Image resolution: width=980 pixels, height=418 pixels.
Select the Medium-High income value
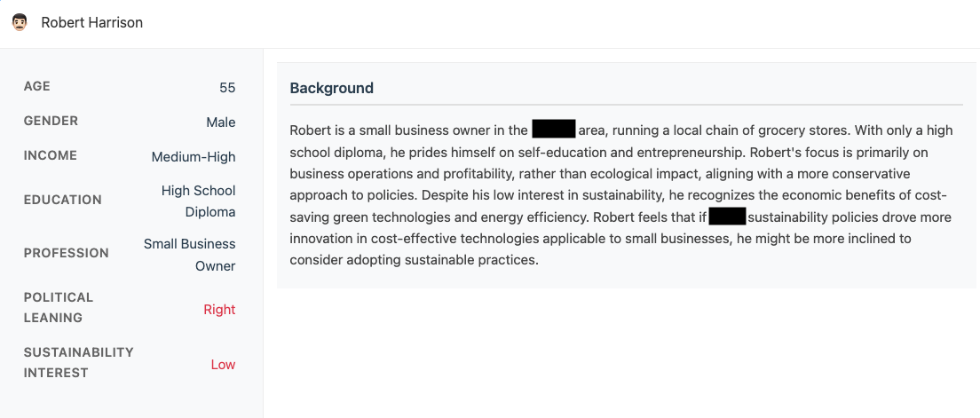pyautogui.click(x=194, y=157)
